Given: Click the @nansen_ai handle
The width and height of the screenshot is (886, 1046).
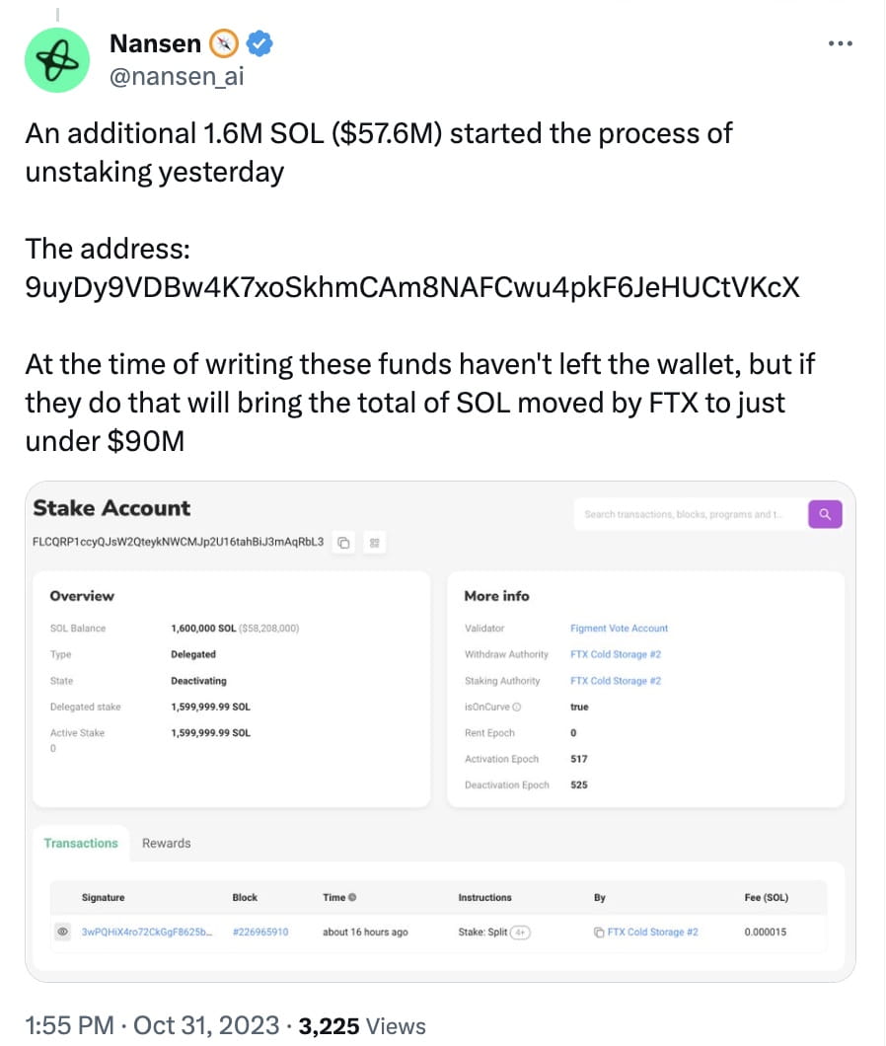Looking at the screenshot, I should (176, 76).
